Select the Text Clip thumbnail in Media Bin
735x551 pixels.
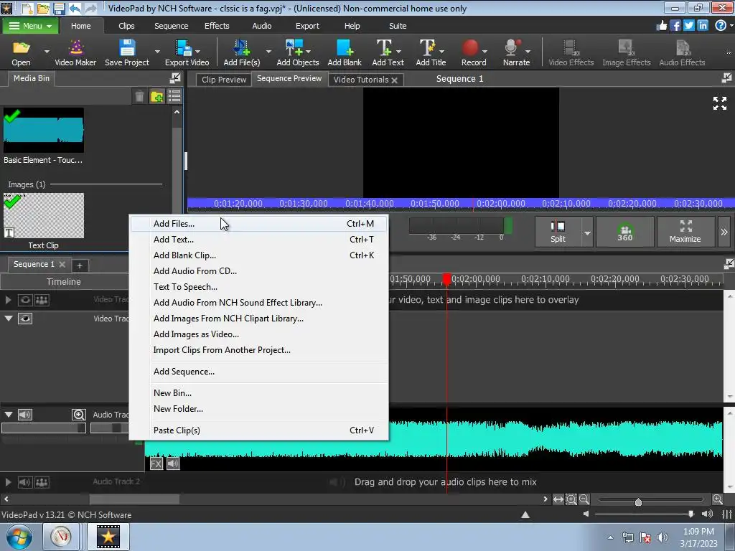pos(44,216)
